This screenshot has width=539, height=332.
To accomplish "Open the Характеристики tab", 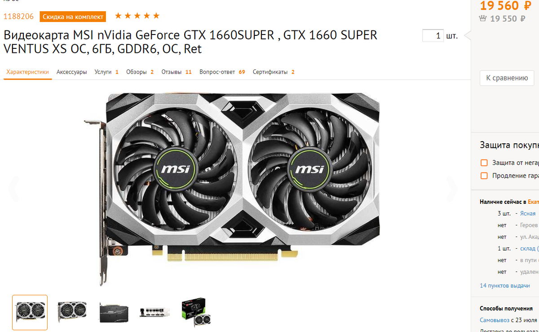I will coord(27,72).
